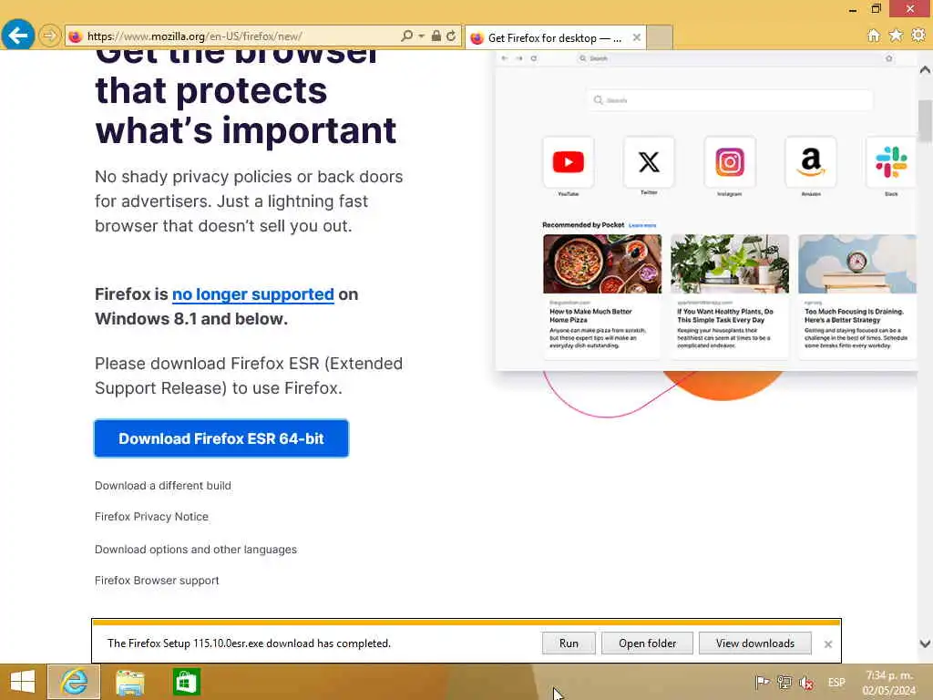Click the X (Twitter) tile in preview
Screen dimensions: 933x700
click(649, 162)
